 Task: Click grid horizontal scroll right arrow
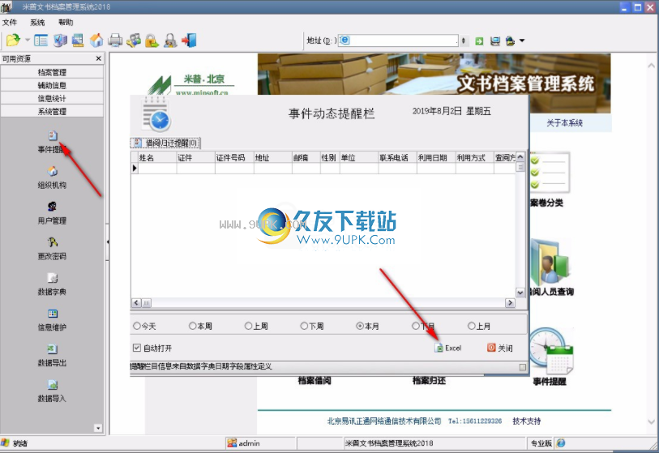[x=510, y=302]
